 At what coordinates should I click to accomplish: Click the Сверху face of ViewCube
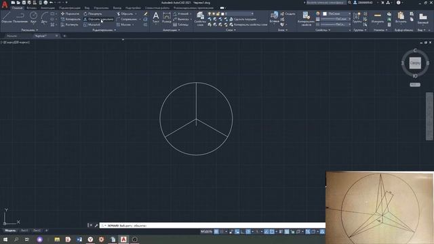(415, 63)
